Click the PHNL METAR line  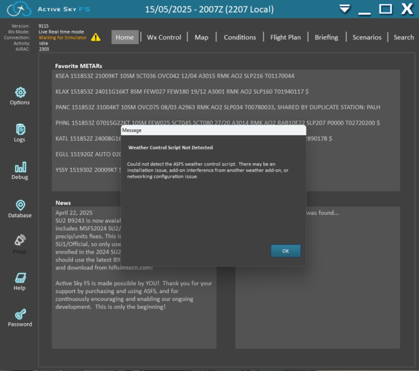(x=217, y=123)
